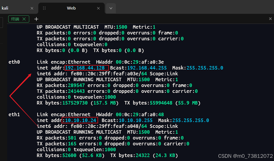Click the eth1 interface name
Image resolution: width=274 pixels, height=161 pixels.
[x=14, y=114]
